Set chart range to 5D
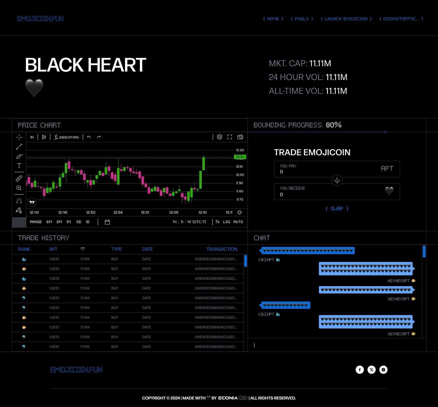This screenshot has width=438, height=407. [79, 222]
